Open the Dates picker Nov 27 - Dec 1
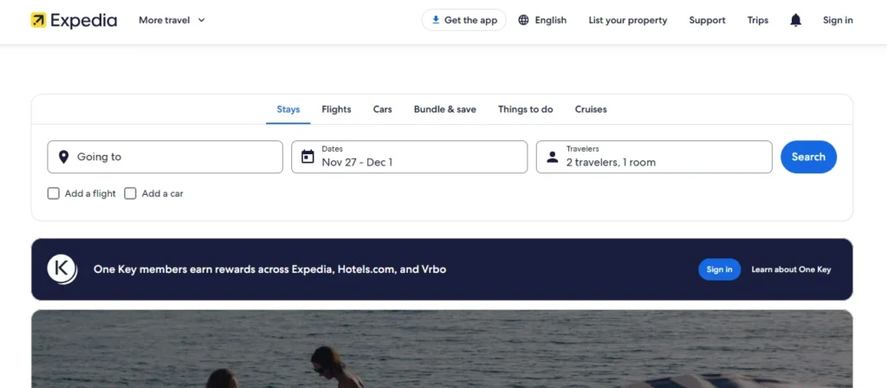The image size is (887, 388). 410,157
